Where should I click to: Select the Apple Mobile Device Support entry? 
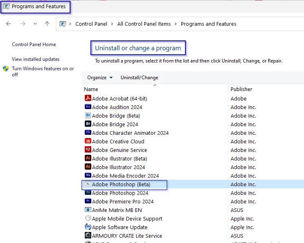click(127, 219)
